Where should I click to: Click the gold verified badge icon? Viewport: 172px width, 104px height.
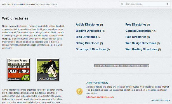79,91
